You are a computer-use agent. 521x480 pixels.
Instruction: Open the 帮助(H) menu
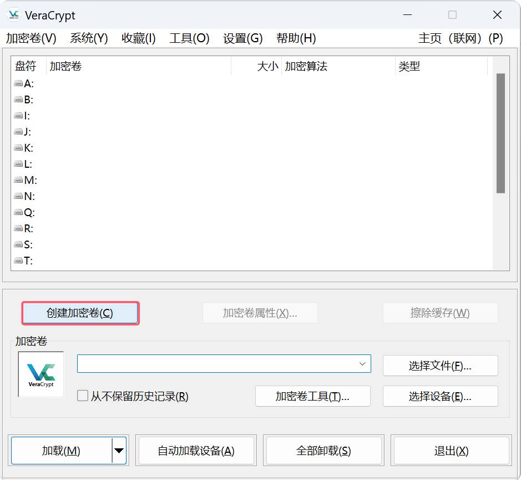point(296,38)
